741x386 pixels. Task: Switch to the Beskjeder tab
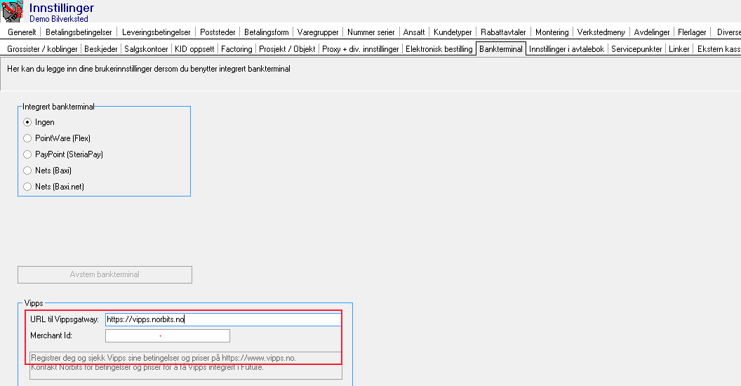(100, 49)
